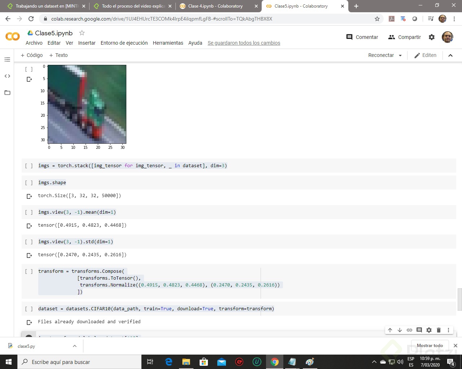The width and height of the screenshot is (462, 369).
Task: Run the imgs = torch.stack cell
Action: click(x=29, y=166)
